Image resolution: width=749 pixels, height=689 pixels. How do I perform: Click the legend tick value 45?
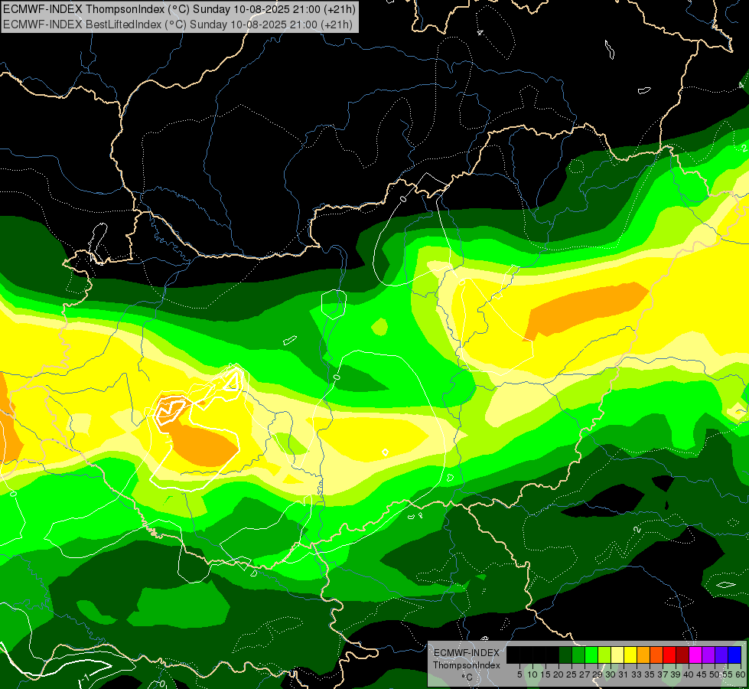[x=702, y=674]
